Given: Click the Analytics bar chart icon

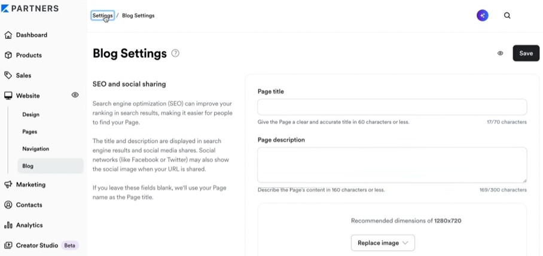Looking at the screenshot, I should (x=8, y=225).
